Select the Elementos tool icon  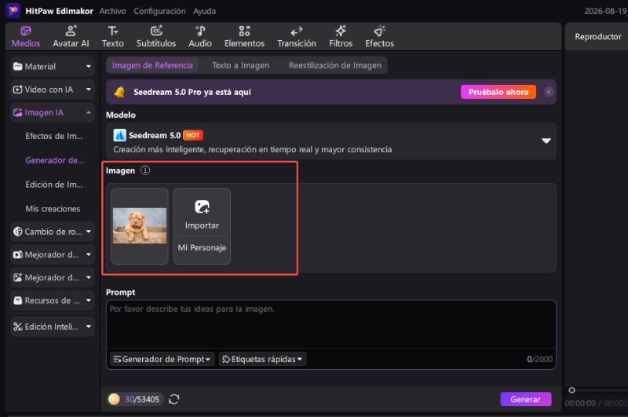click(244, 31)
